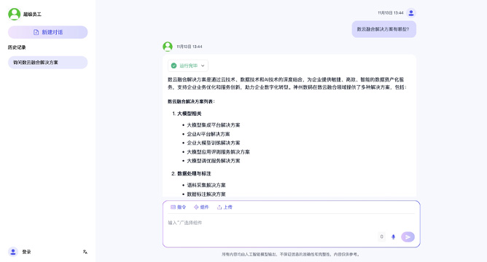The width and height of the screenshot is (487, 262).
Task: Click the purple send arrow button
Action: coord(408,237)
